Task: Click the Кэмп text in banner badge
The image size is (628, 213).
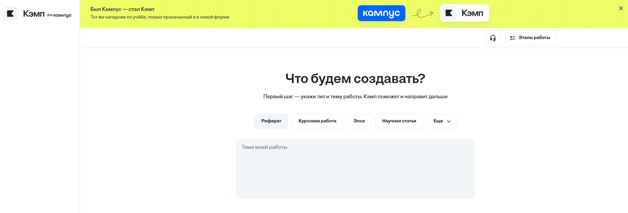Action: tap(472, 13)
